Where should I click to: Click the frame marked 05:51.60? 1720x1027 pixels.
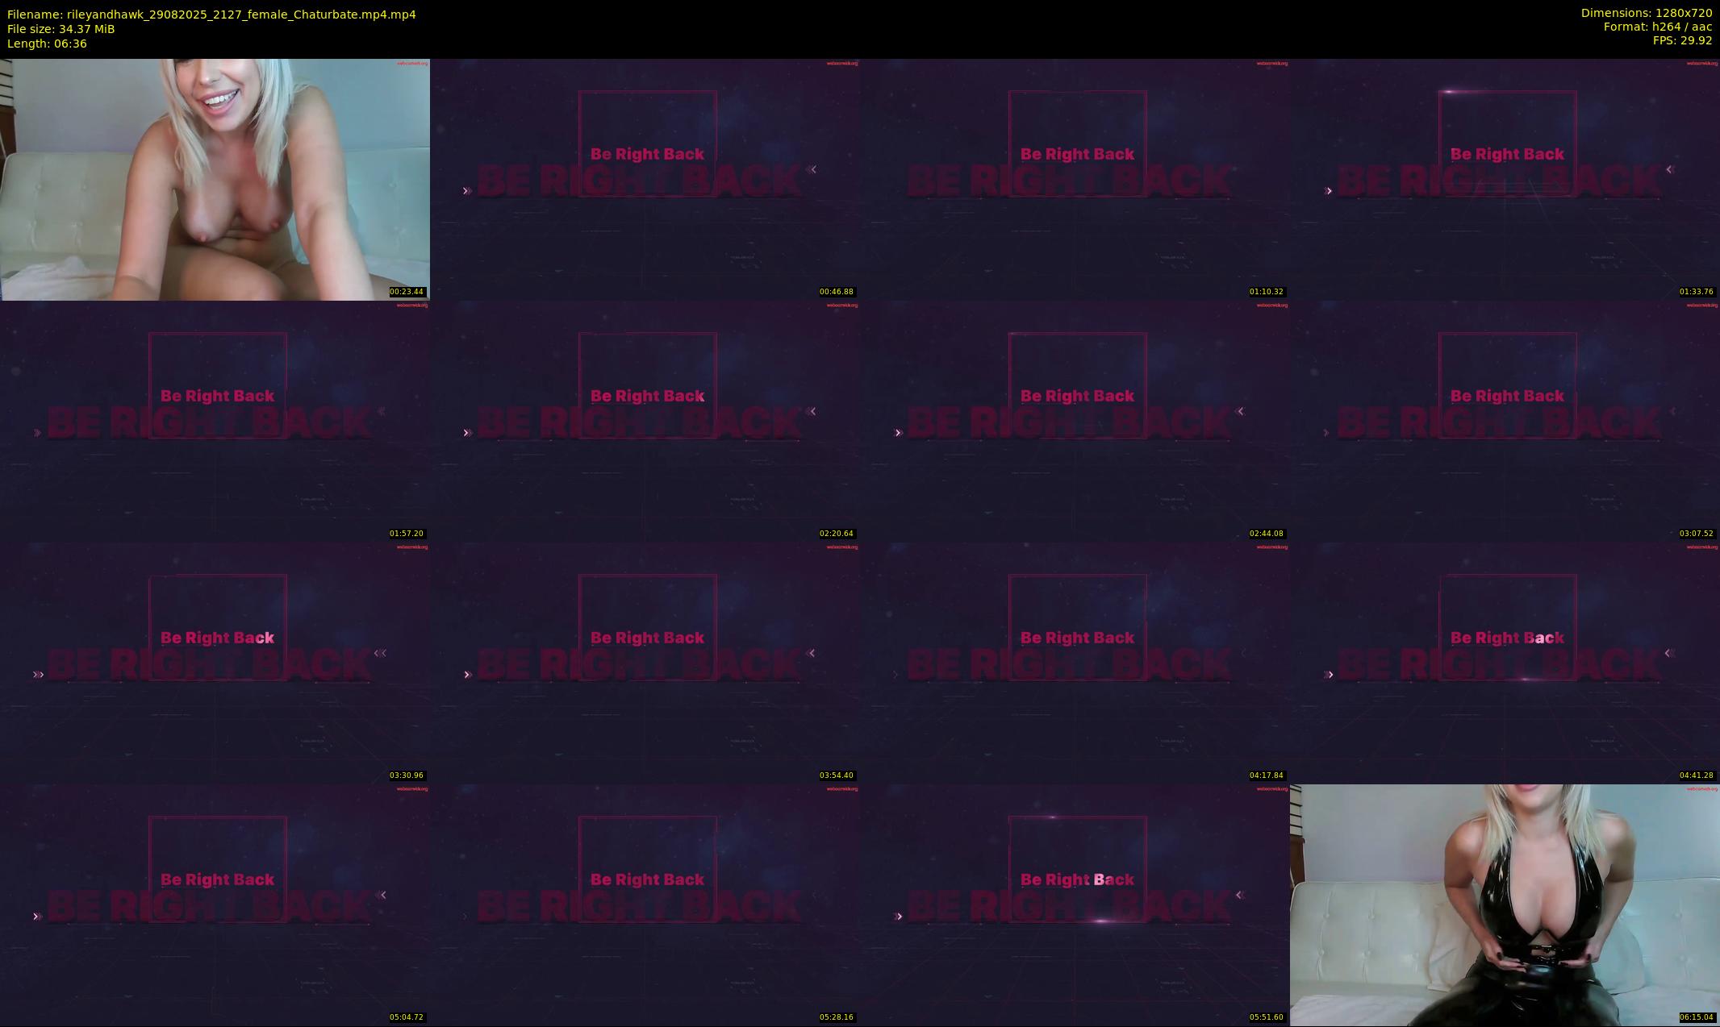pyautogui.click(x=1075, y=904)
